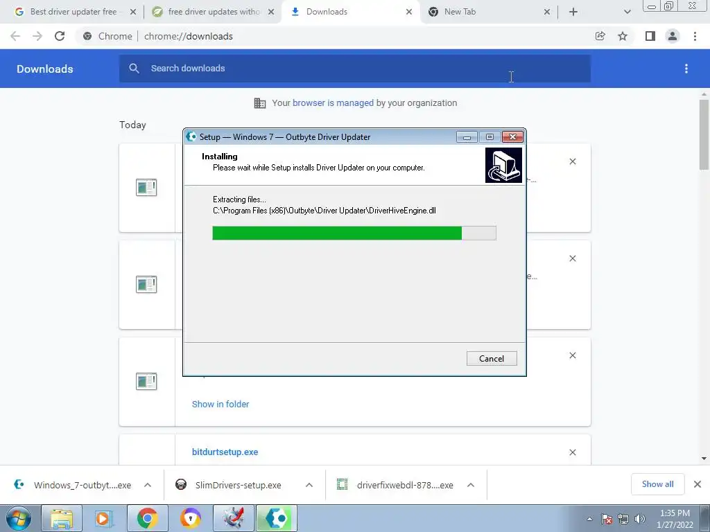Click the installation progress bar
Screen dimensions: 710x532
pyautogui.click(x=354, y=233)
